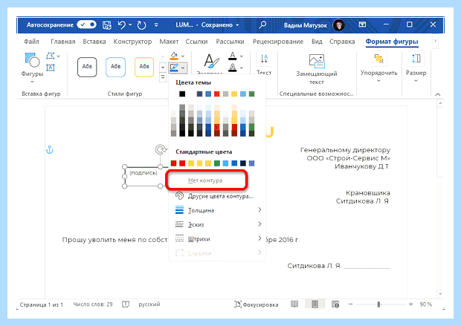Pick red theme color swatch
461x326 pixels.
point(217,94)
